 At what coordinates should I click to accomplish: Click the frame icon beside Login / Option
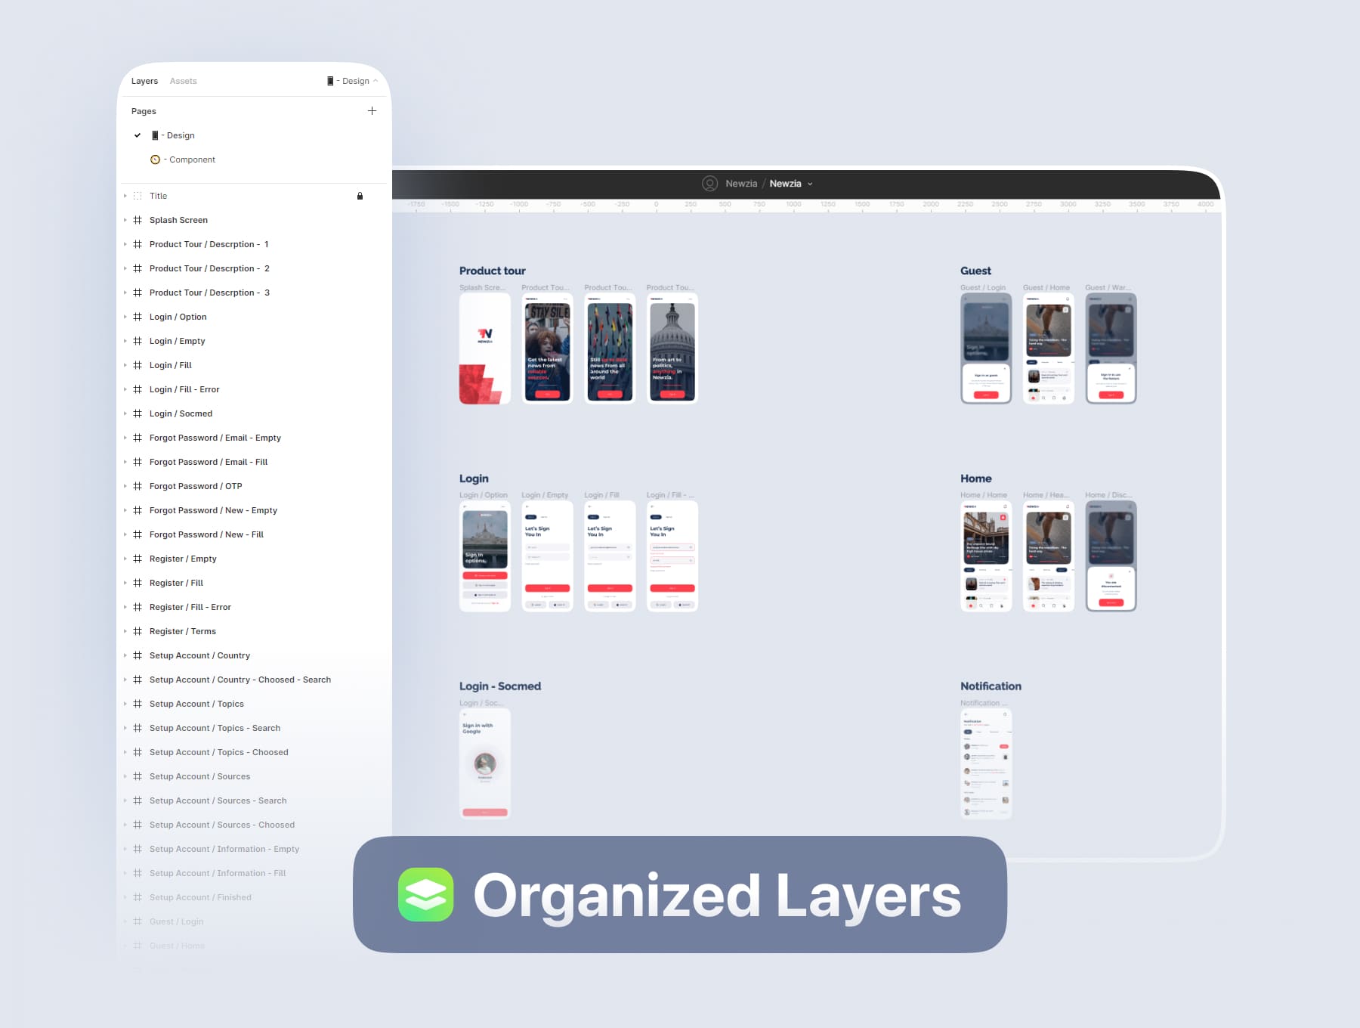coord(138,317)
